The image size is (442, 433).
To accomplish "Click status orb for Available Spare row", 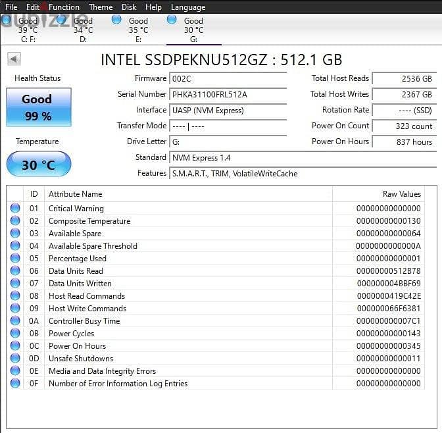I will [15, 233].
